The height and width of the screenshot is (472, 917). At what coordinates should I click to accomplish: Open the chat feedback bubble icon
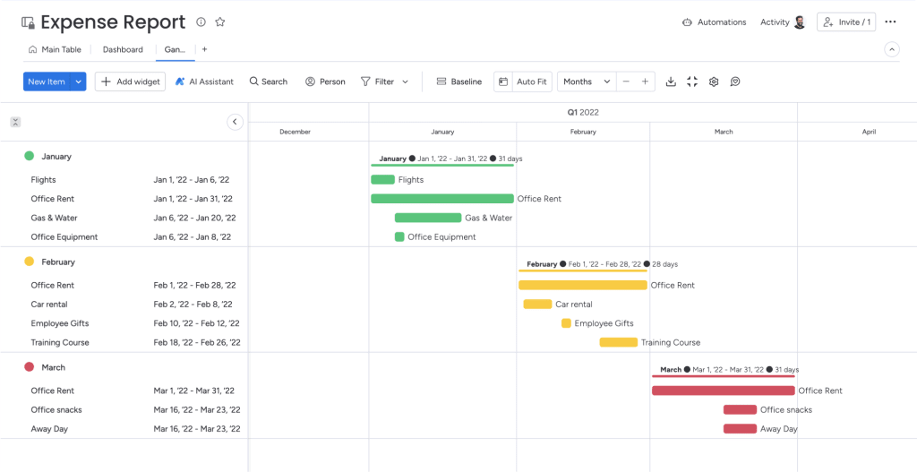pyautogui.click(x=735, y=82)
